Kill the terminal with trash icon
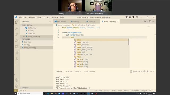This screenshot has width=170, height=95. [148, 72]
